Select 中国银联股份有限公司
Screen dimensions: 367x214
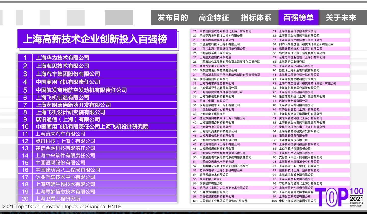pyautogui.click(x=97, y=162)
